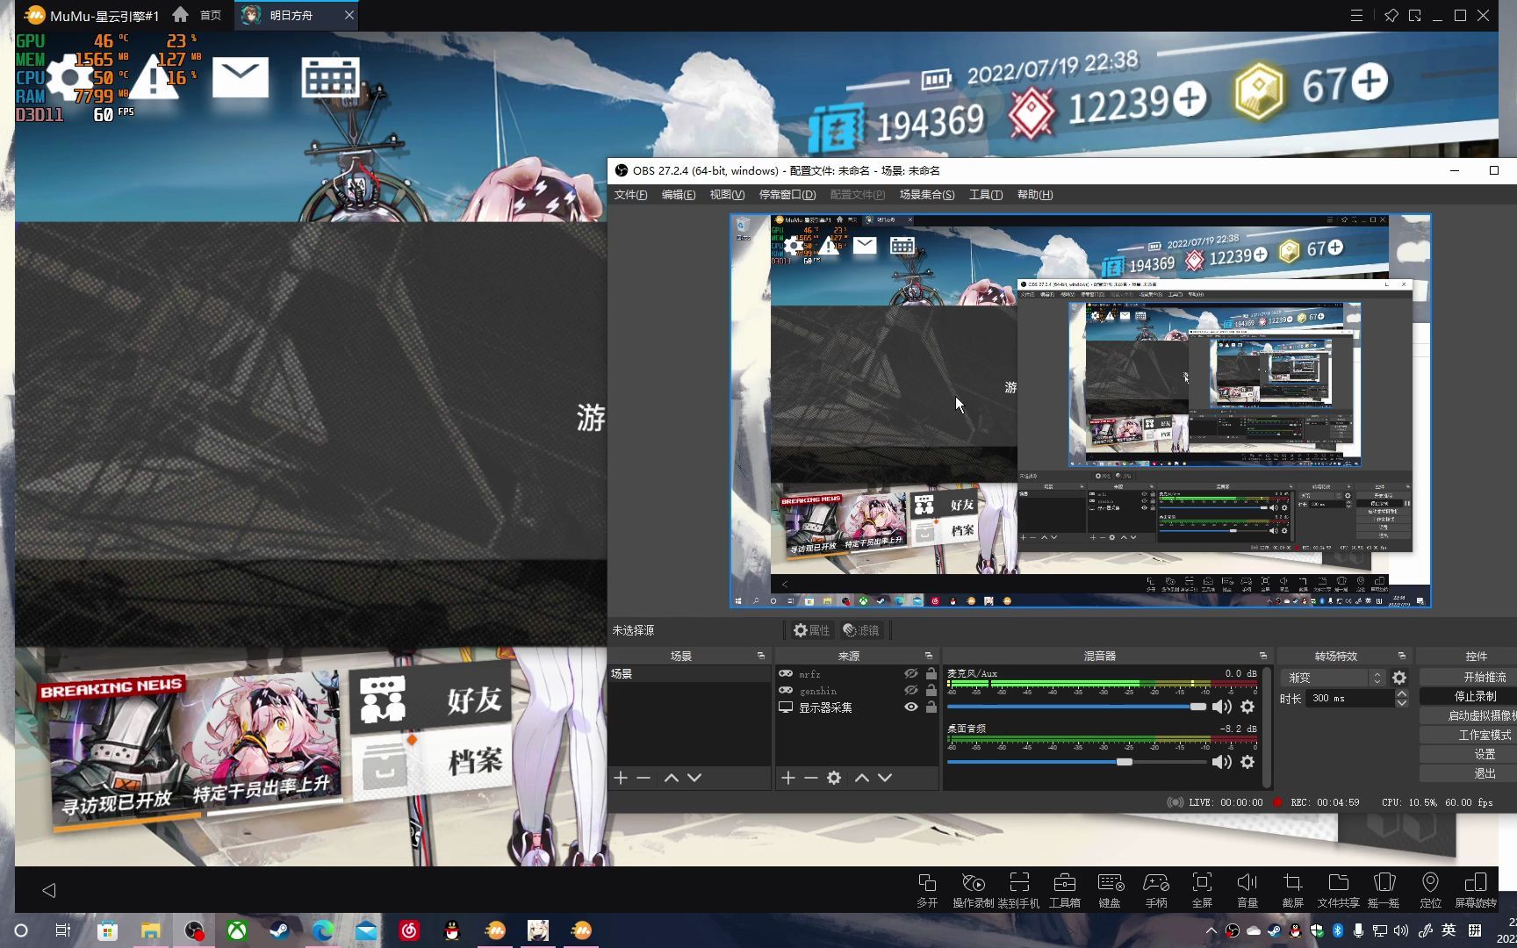Add a new source with the + icon
This screenshot has height=948, width=1517.
click(787, 778)
